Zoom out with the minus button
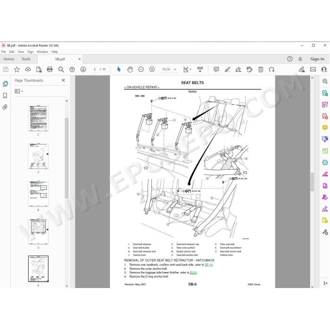The image size is (330, 330). (x=141, y=69)
